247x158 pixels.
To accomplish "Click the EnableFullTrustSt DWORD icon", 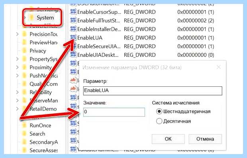I will (x=73, y=20).
